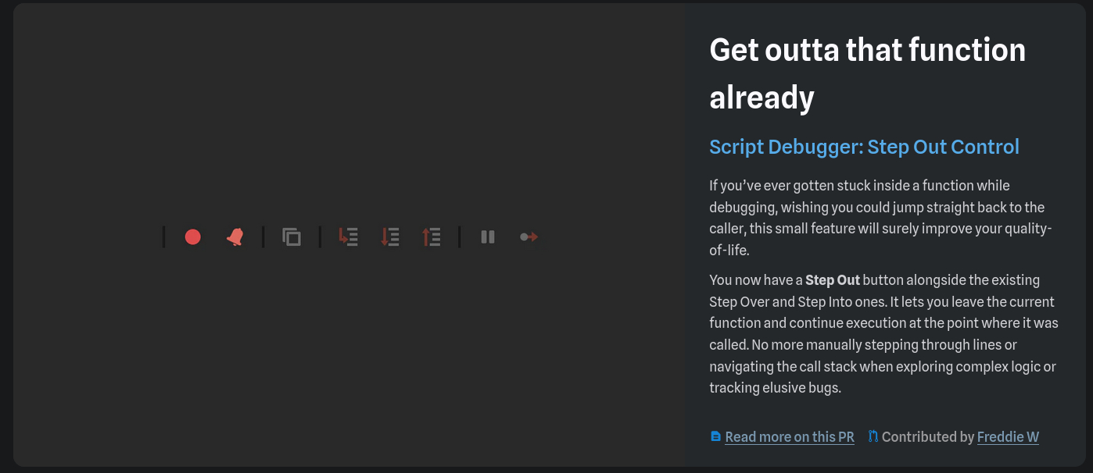Screen dimensions: 1093x473
Task: Open the 'Read more on this PR' link
Action: [789, 437]
